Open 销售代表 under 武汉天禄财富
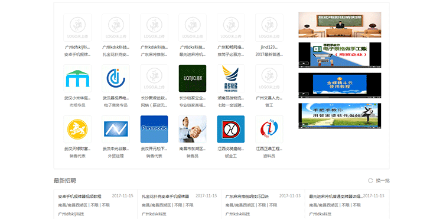This screenshot has height=219, width=443. click(x=77, y=156)
